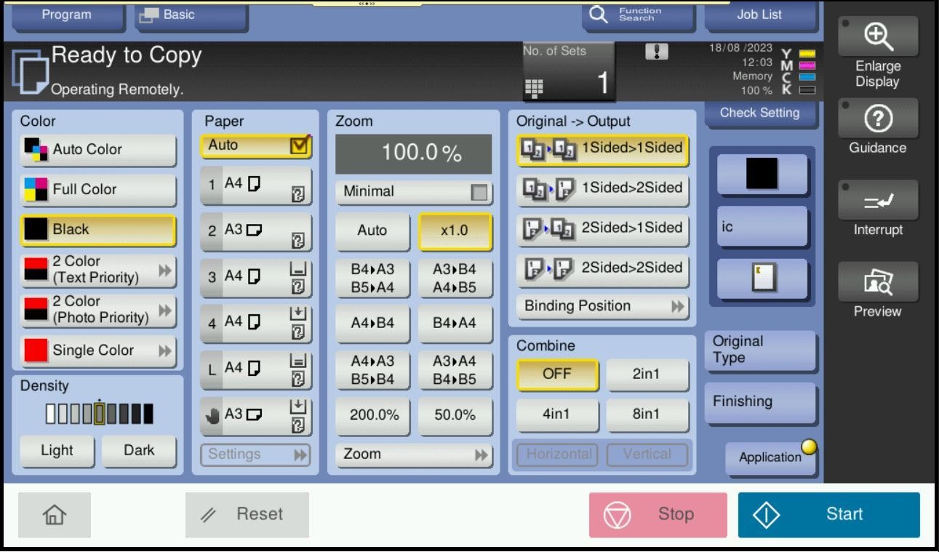Enable the Minimal zoom checkbox

(479, 193)
